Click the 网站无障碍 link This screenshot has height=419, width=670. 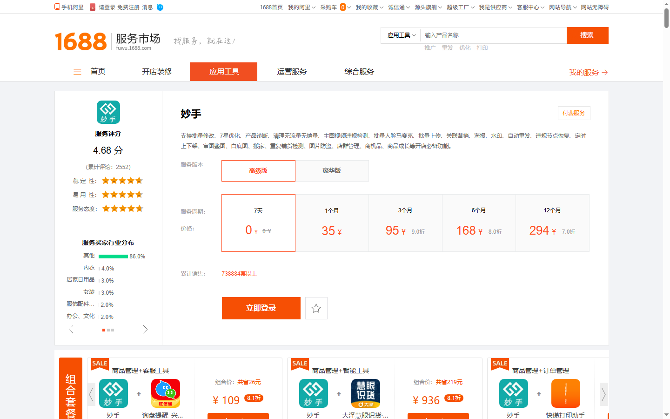(595, 7)
